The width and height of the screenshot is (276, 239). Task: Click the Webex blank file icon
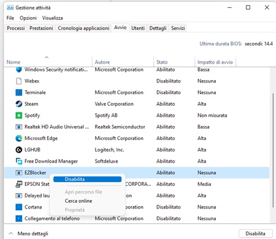(x=19, y=81)
